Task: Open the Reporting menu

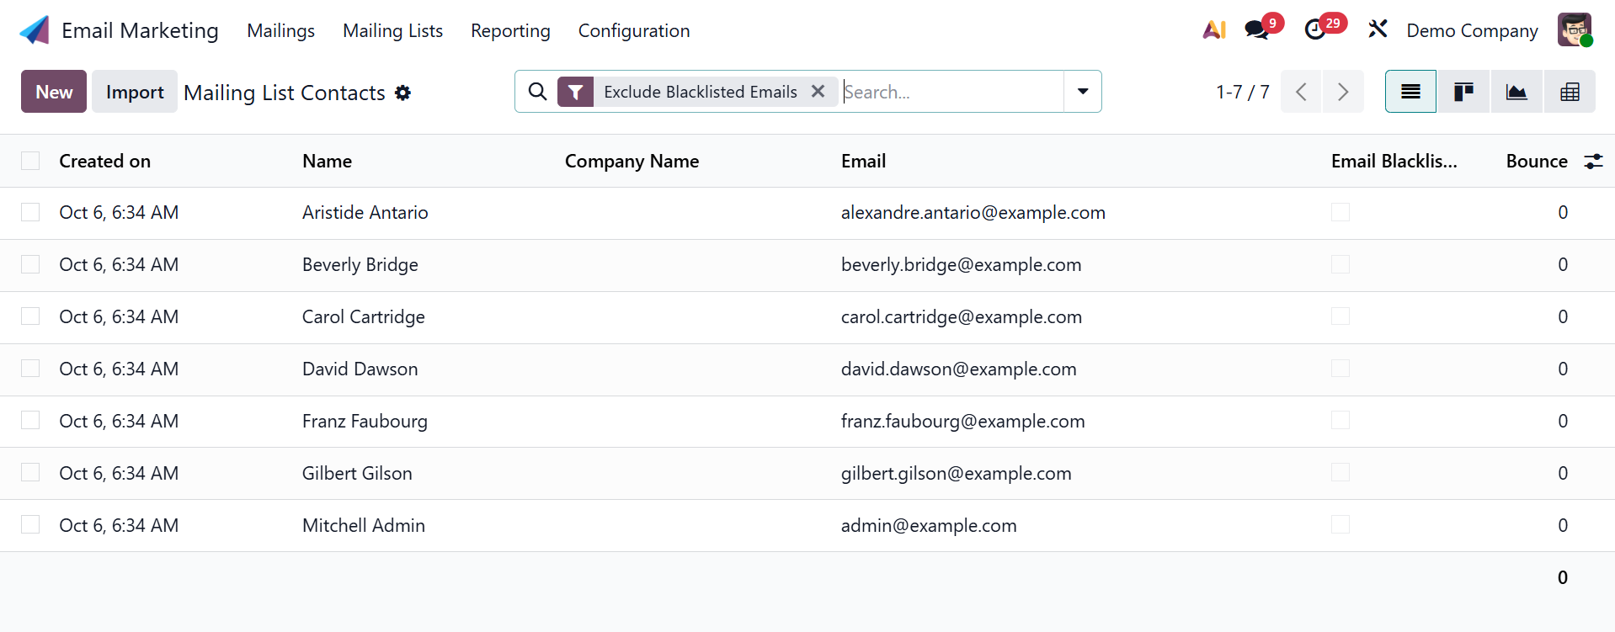Action: coord(510,30)
